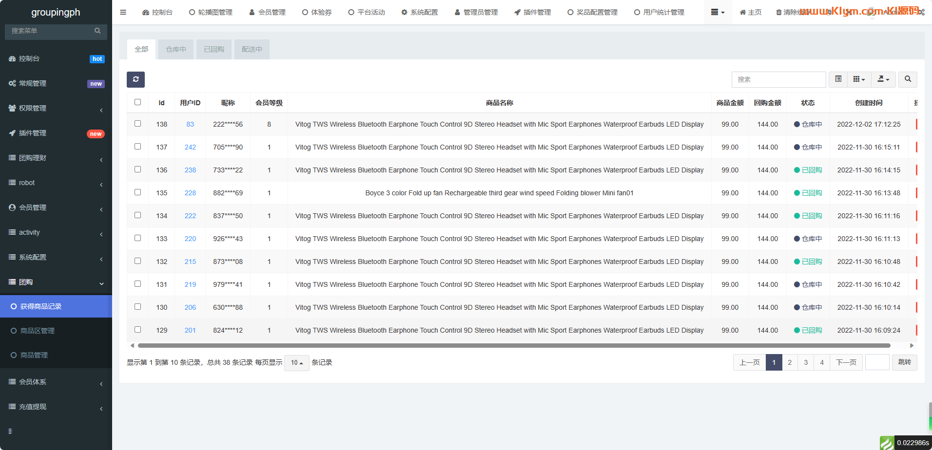932x450 pixels.
Task: Open the 会员管理 top tab
Action: [x=267, y=12]
